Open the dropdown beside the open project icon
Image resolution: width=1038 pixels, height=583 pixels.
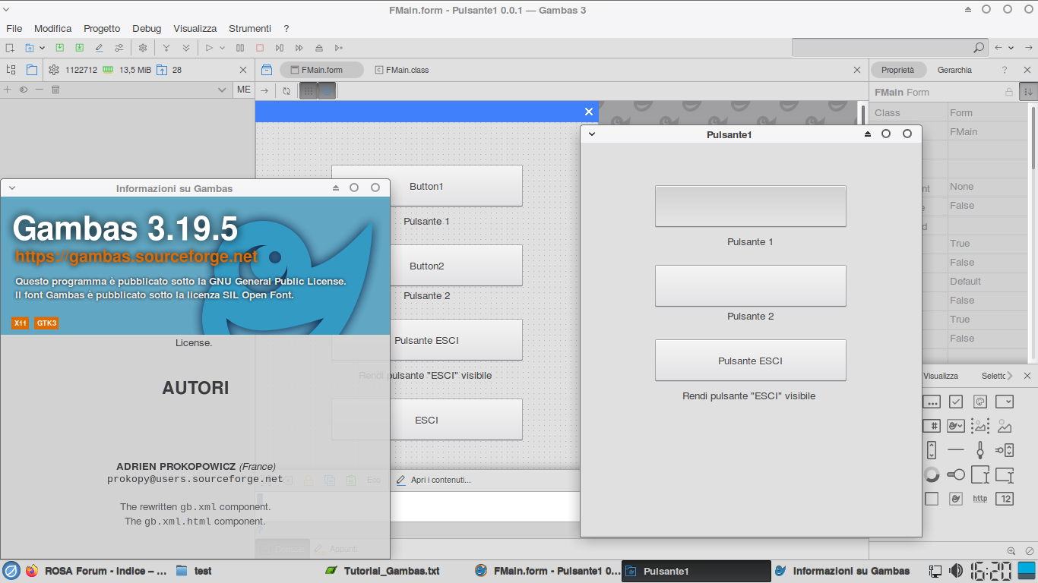point(42,48)
